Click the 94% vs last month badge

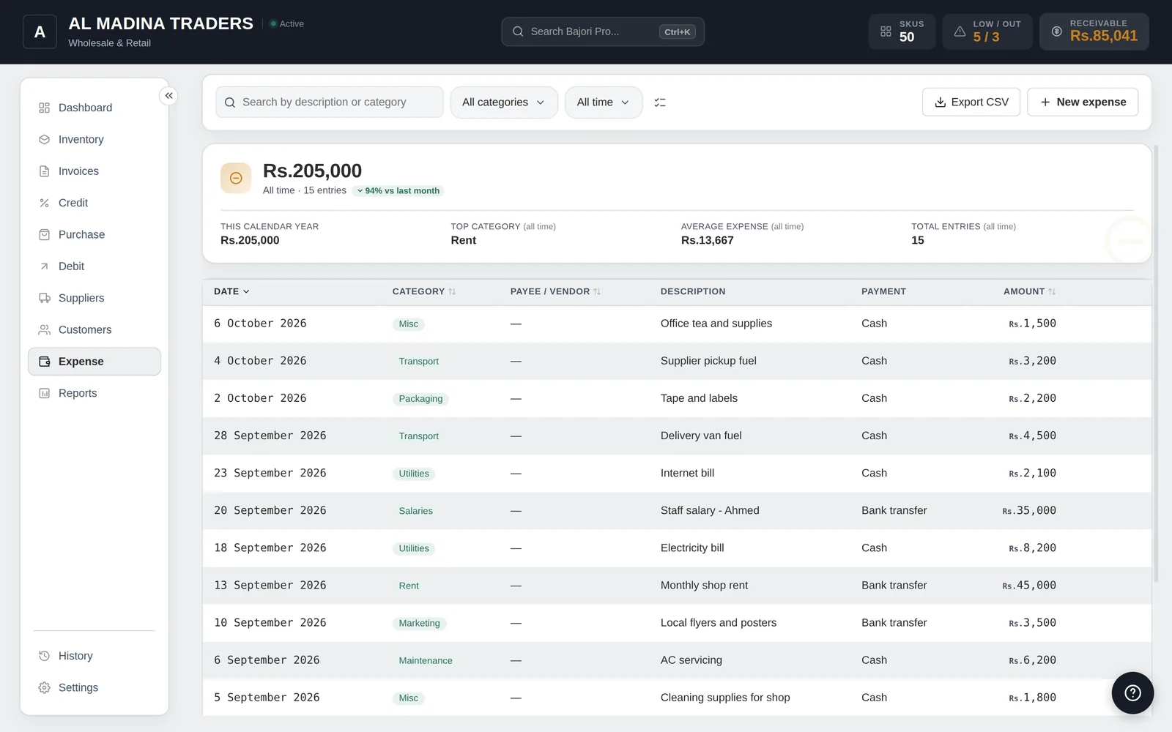pyautogui.click(x=398, y=191)
